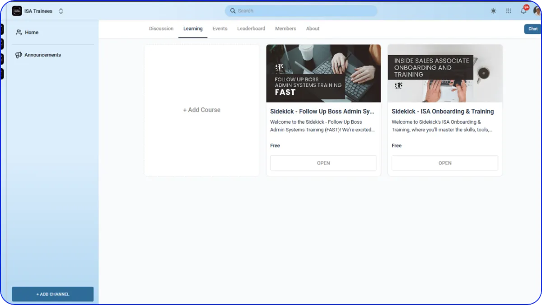
Task: Click the Announcements megaphone icon
Action: point(19,55)
